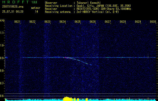Click the 0628 time marker
The width and height of the screenshot is (158, 101).
(123, 22)
